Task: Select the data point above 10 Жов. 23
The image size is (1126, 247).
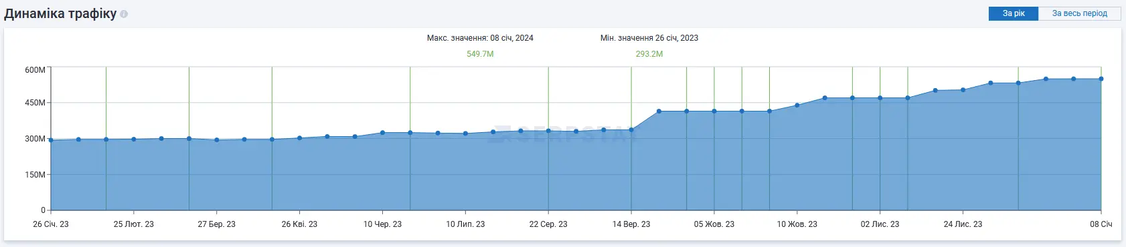Action: pyautogui.click(x=797, y=105)
